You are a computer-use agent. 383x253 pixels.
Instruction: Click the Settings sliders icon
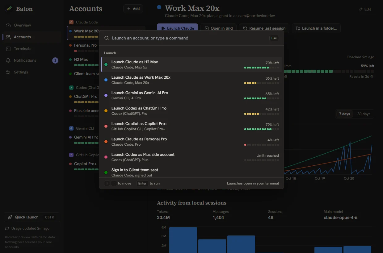(x=8, y=72)
